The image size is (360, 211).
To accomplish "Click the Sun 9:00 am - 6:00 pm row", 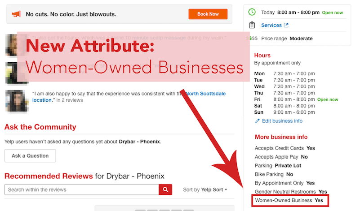I will click(x=284, y=112).
